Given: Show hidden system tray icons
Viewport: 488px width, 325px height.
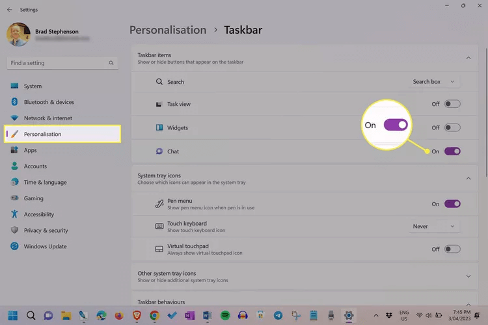Looking at the screenshot, I should 376,316.
